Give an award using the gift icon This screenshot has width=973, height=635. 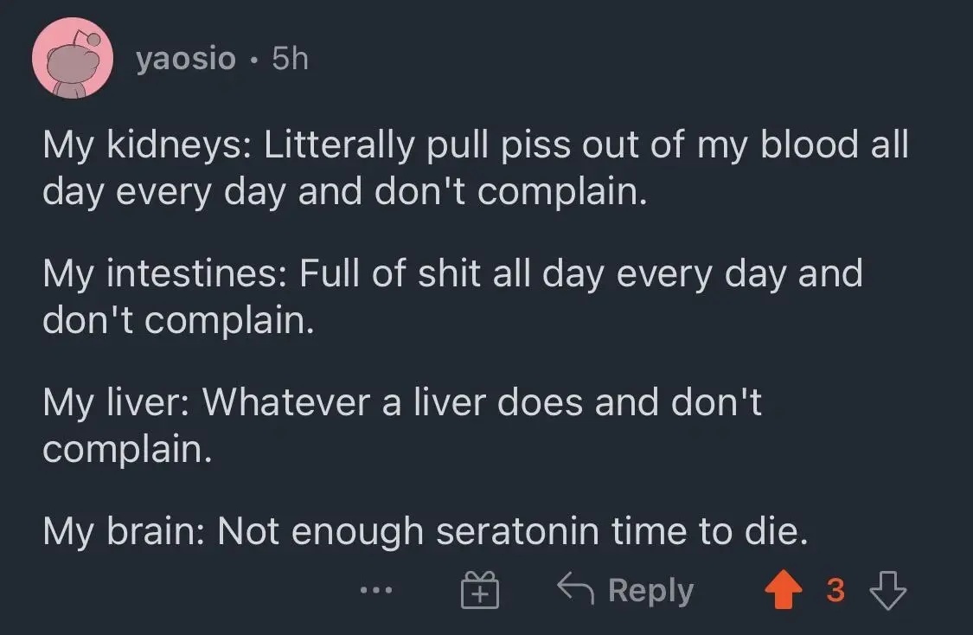click(x=479, y=592)
